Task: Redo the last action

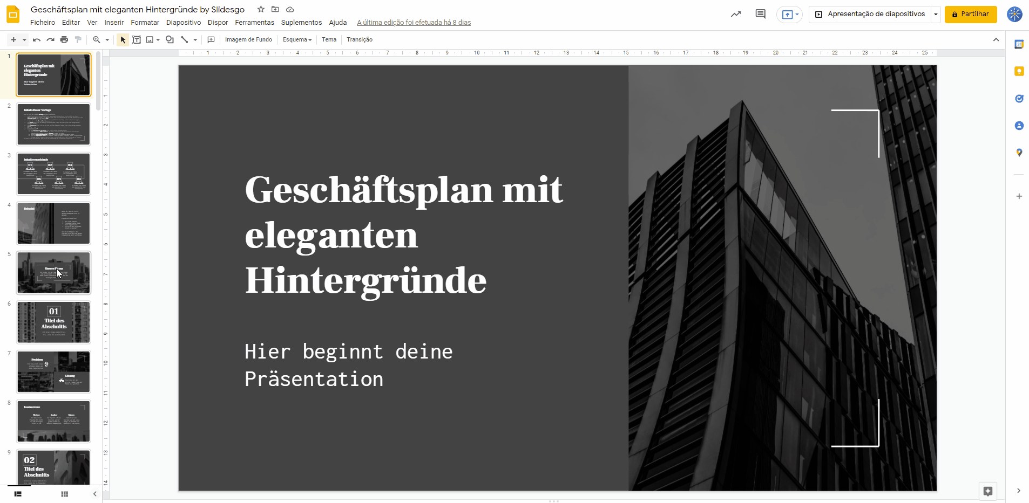Action: point(50,39)
